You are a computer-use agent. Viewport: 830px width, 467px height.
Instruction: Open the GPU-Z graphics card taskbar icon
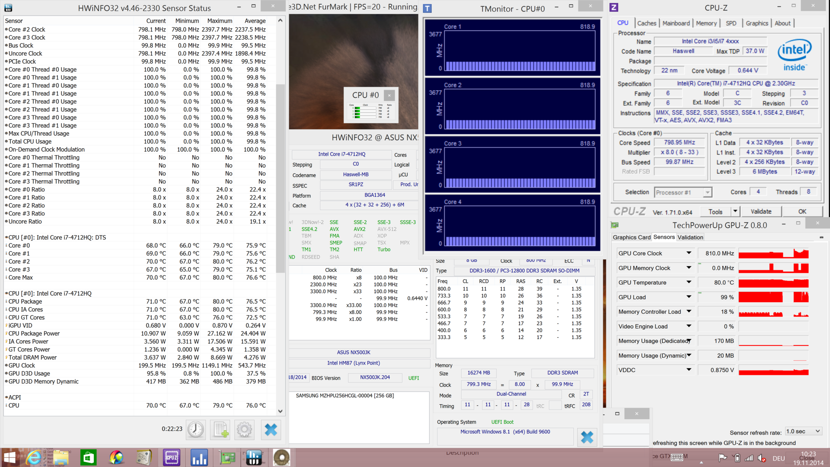click(227, 457)
